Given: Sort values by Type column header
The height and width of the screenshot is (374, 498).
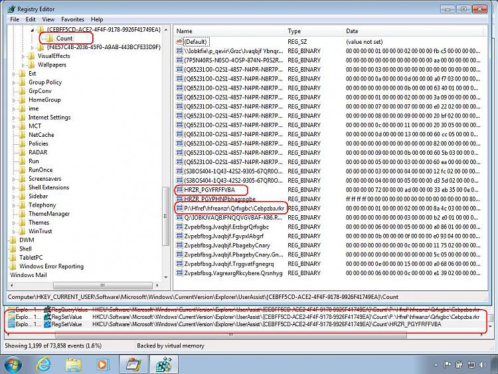Looking at the screenshot, I should point(313,31).
